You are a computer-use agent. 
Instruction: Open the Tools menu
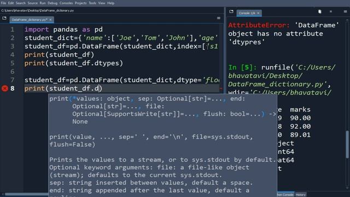pyautogui.click(x=92, y=3)
